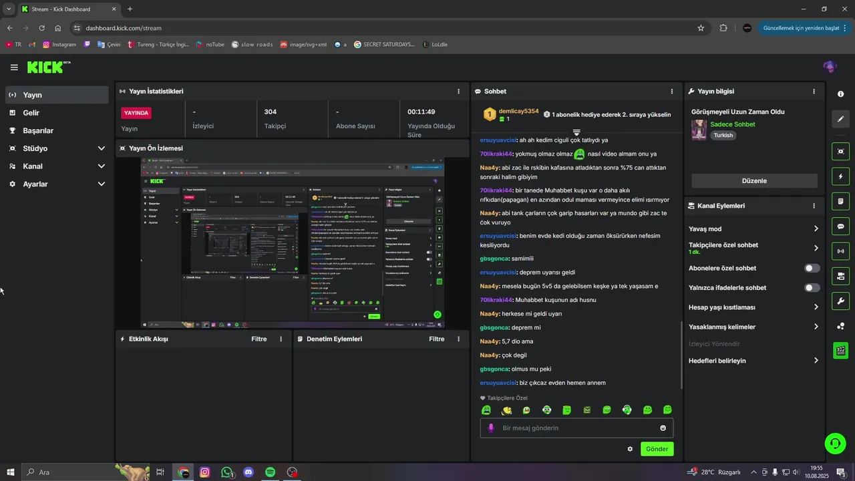
Task: Select the Stream - Kick Dashboard browser tab
Action: pos(69,9)
